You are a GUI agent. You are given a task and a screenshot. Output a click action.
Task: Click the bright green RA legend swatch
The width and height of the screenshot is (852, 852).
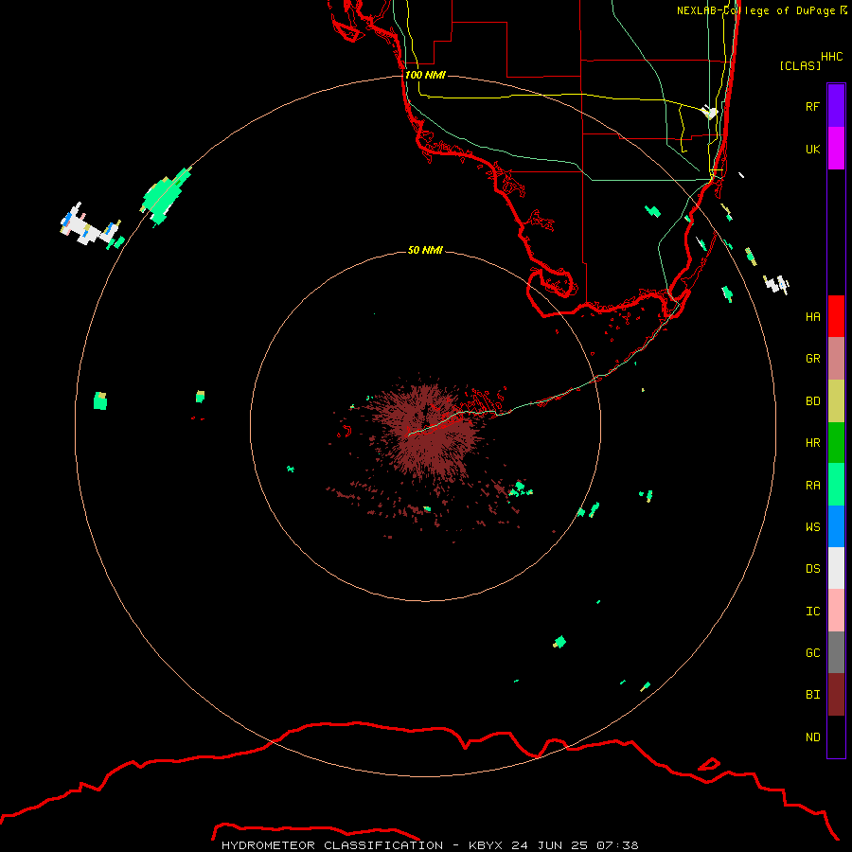(x=836, y=485)
